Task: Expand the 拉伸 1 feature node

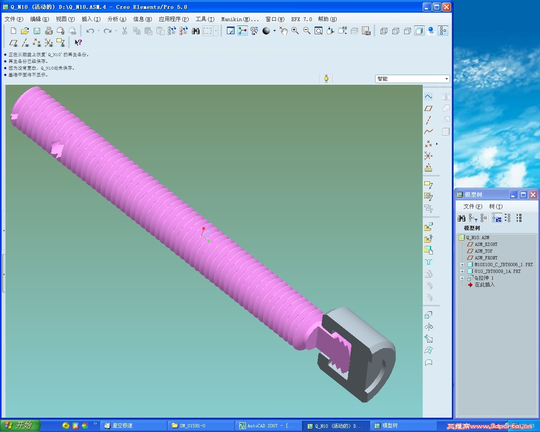Action: pyautogui.click(x=462, y=278)
